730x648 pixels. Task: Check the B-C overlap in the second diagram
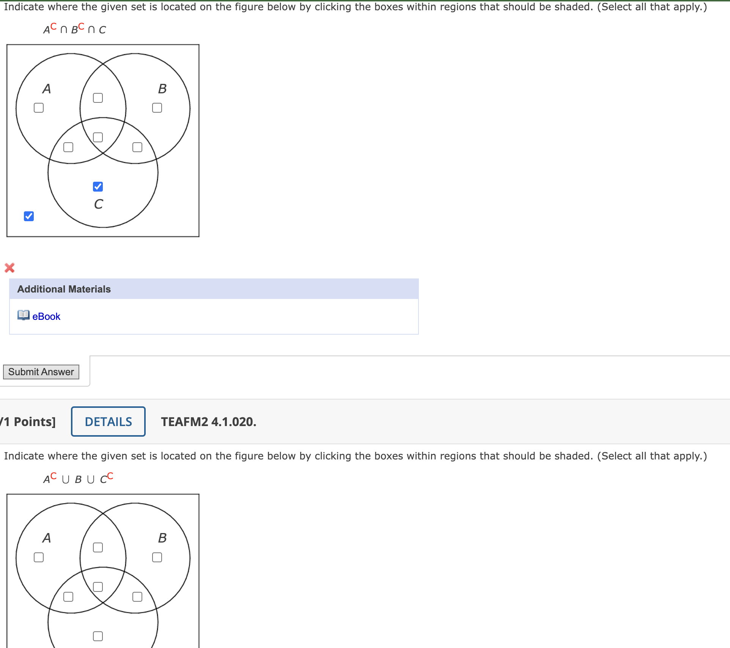(x=137, y=596)
